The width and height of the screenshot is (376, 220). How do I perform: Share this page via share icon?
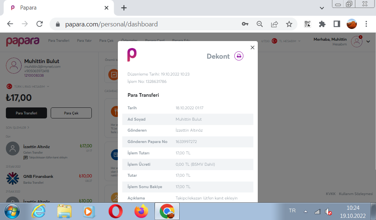[274, 24]
